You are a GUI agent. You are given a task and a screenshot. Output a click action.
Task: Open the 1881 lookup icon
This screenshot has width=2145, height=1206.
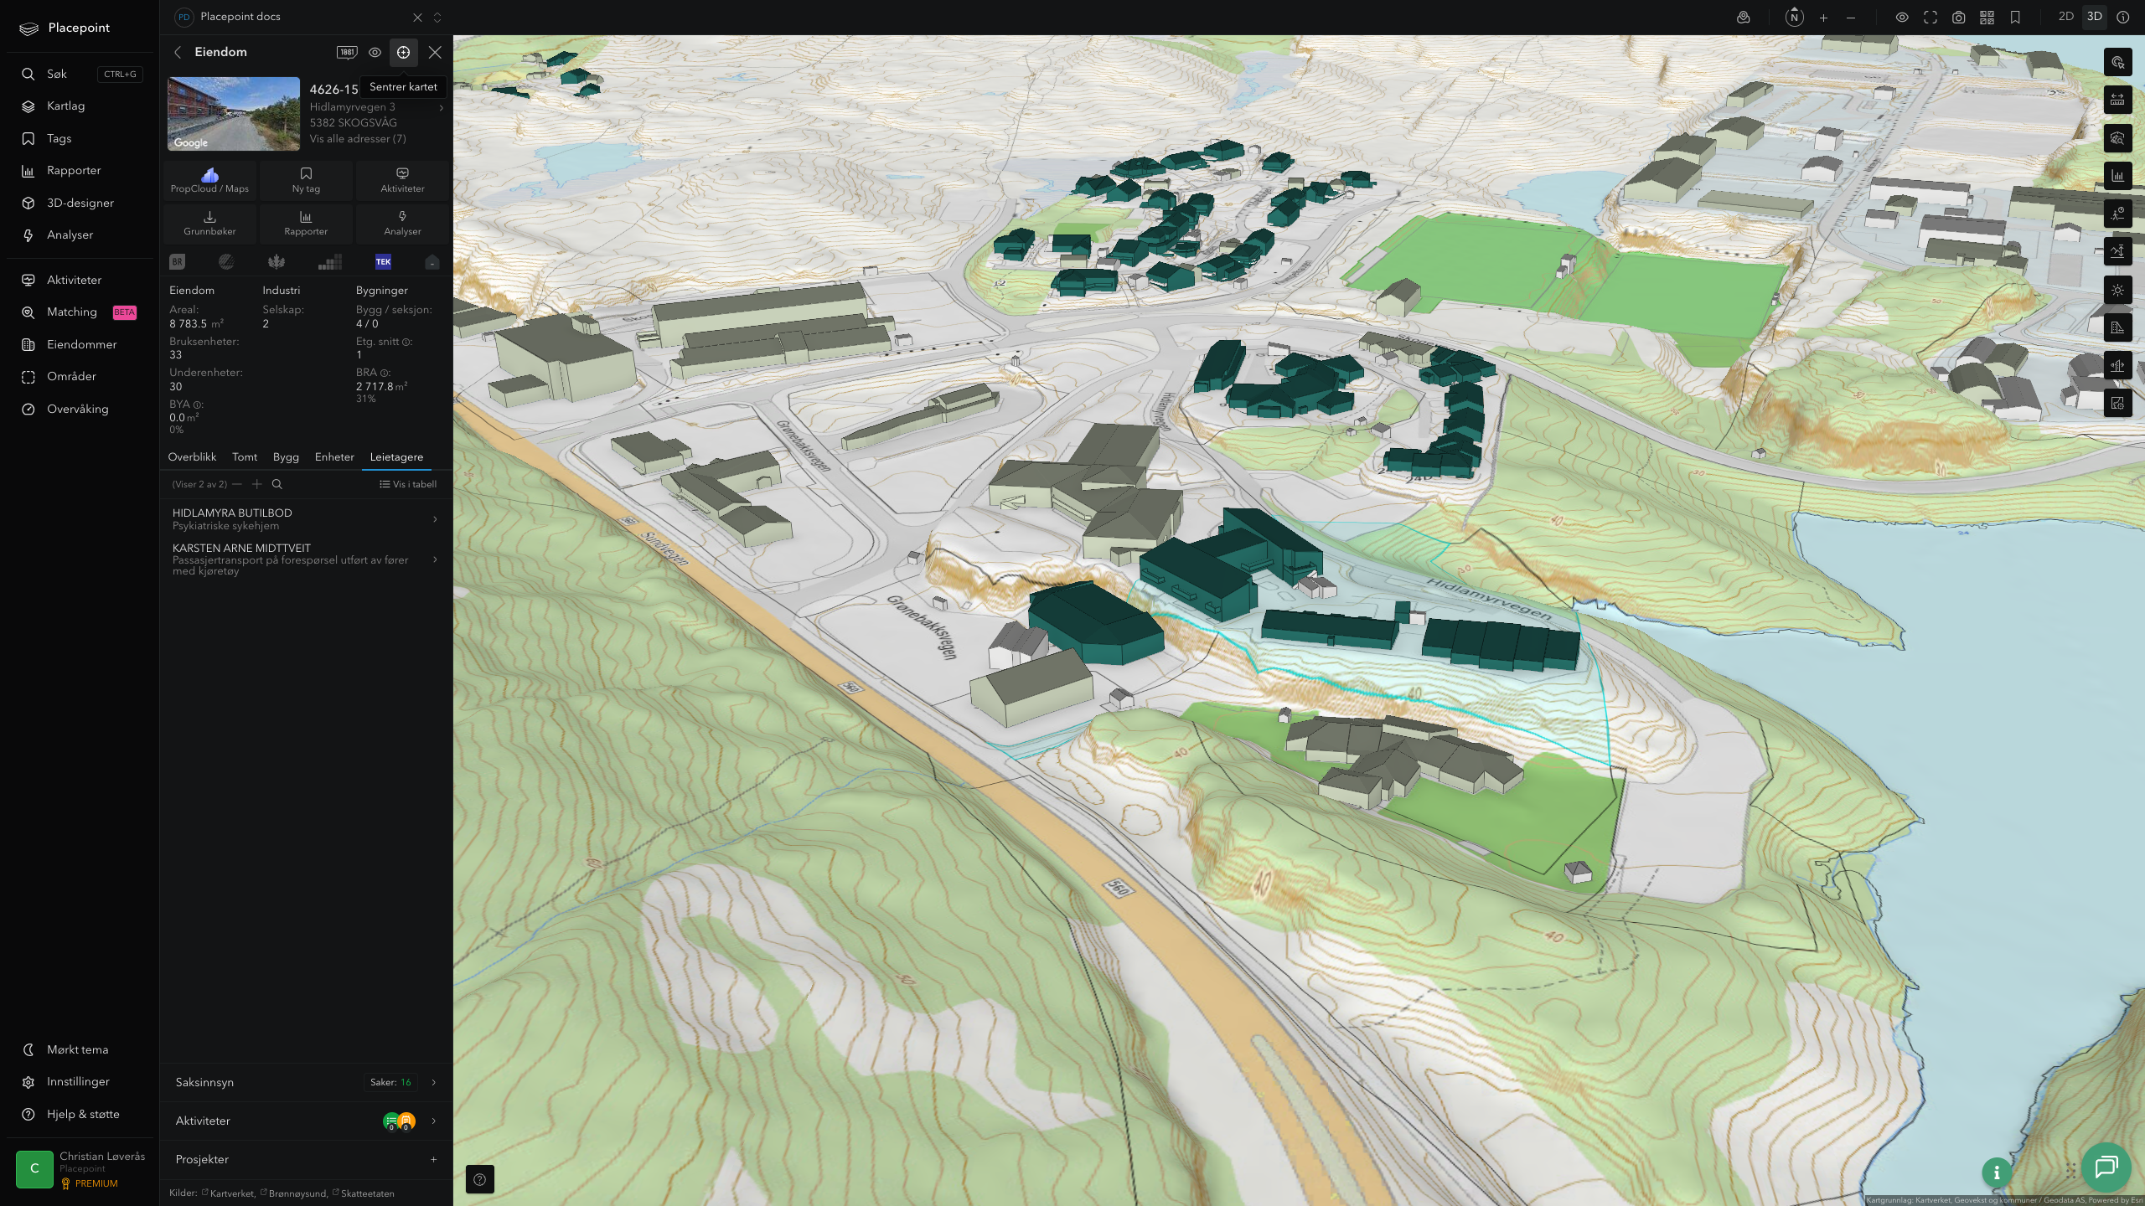click(347, 52)
